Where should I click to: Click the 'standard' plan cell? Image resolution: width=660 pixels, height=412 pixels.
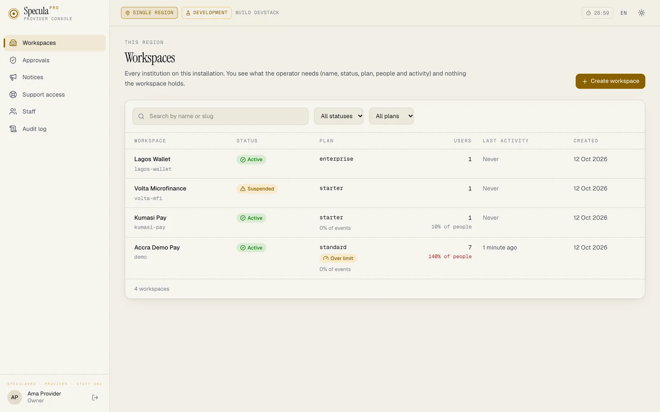[x=333, y=247]
